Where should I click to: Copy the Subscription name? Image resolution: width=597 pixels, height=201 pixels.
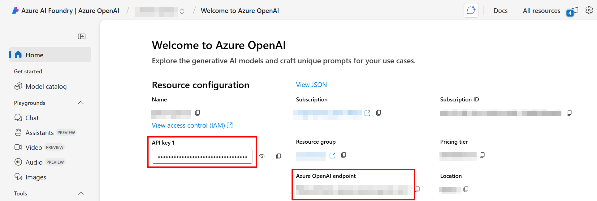(379, 113)
